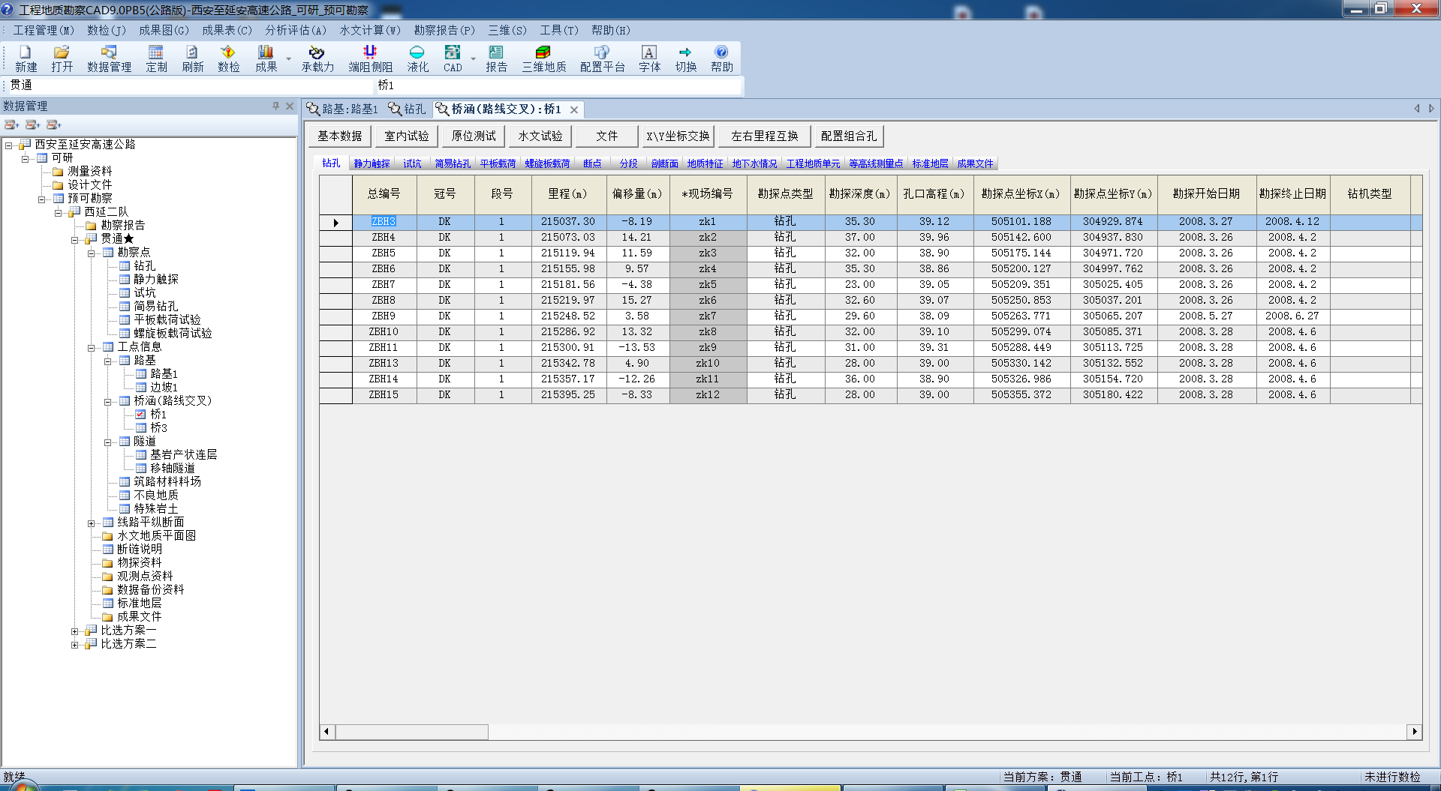This screenshot has height=791, width=1441.
Task: Expand the 比选方案一 tree node
Action: (75, 631)
